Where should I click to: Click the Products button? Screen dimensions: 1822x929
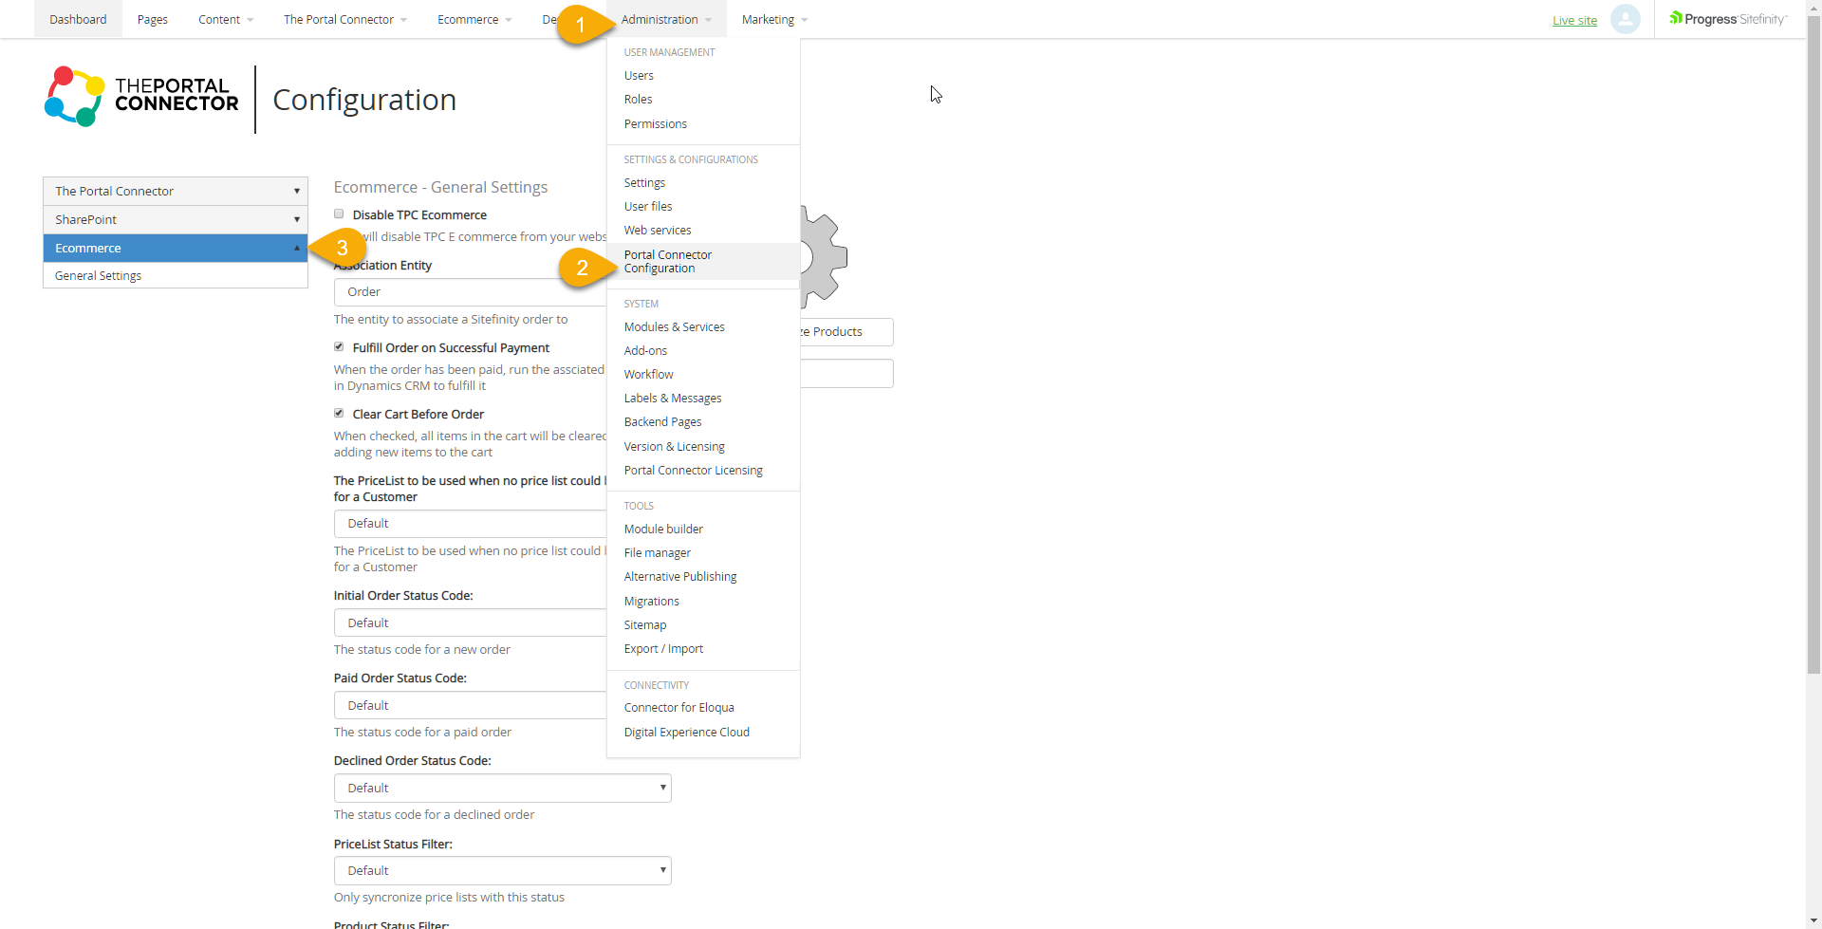(x=846, y=332)
